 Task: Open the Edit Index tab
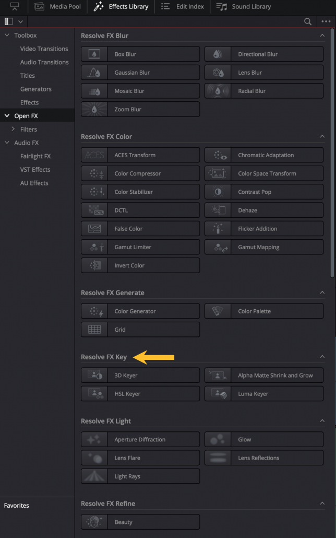coord(183,6)
